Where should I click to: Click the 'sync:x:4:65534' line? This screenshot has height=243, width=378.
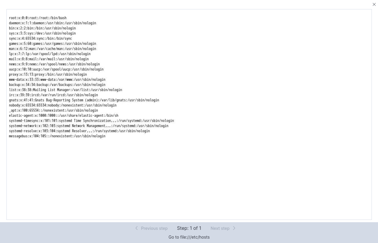40,39
